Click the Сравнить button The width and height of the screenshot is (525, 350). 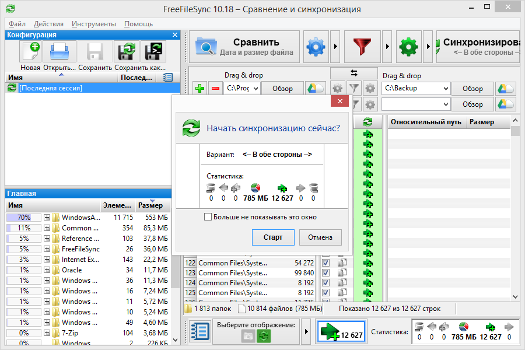click(x=244, y=47)
